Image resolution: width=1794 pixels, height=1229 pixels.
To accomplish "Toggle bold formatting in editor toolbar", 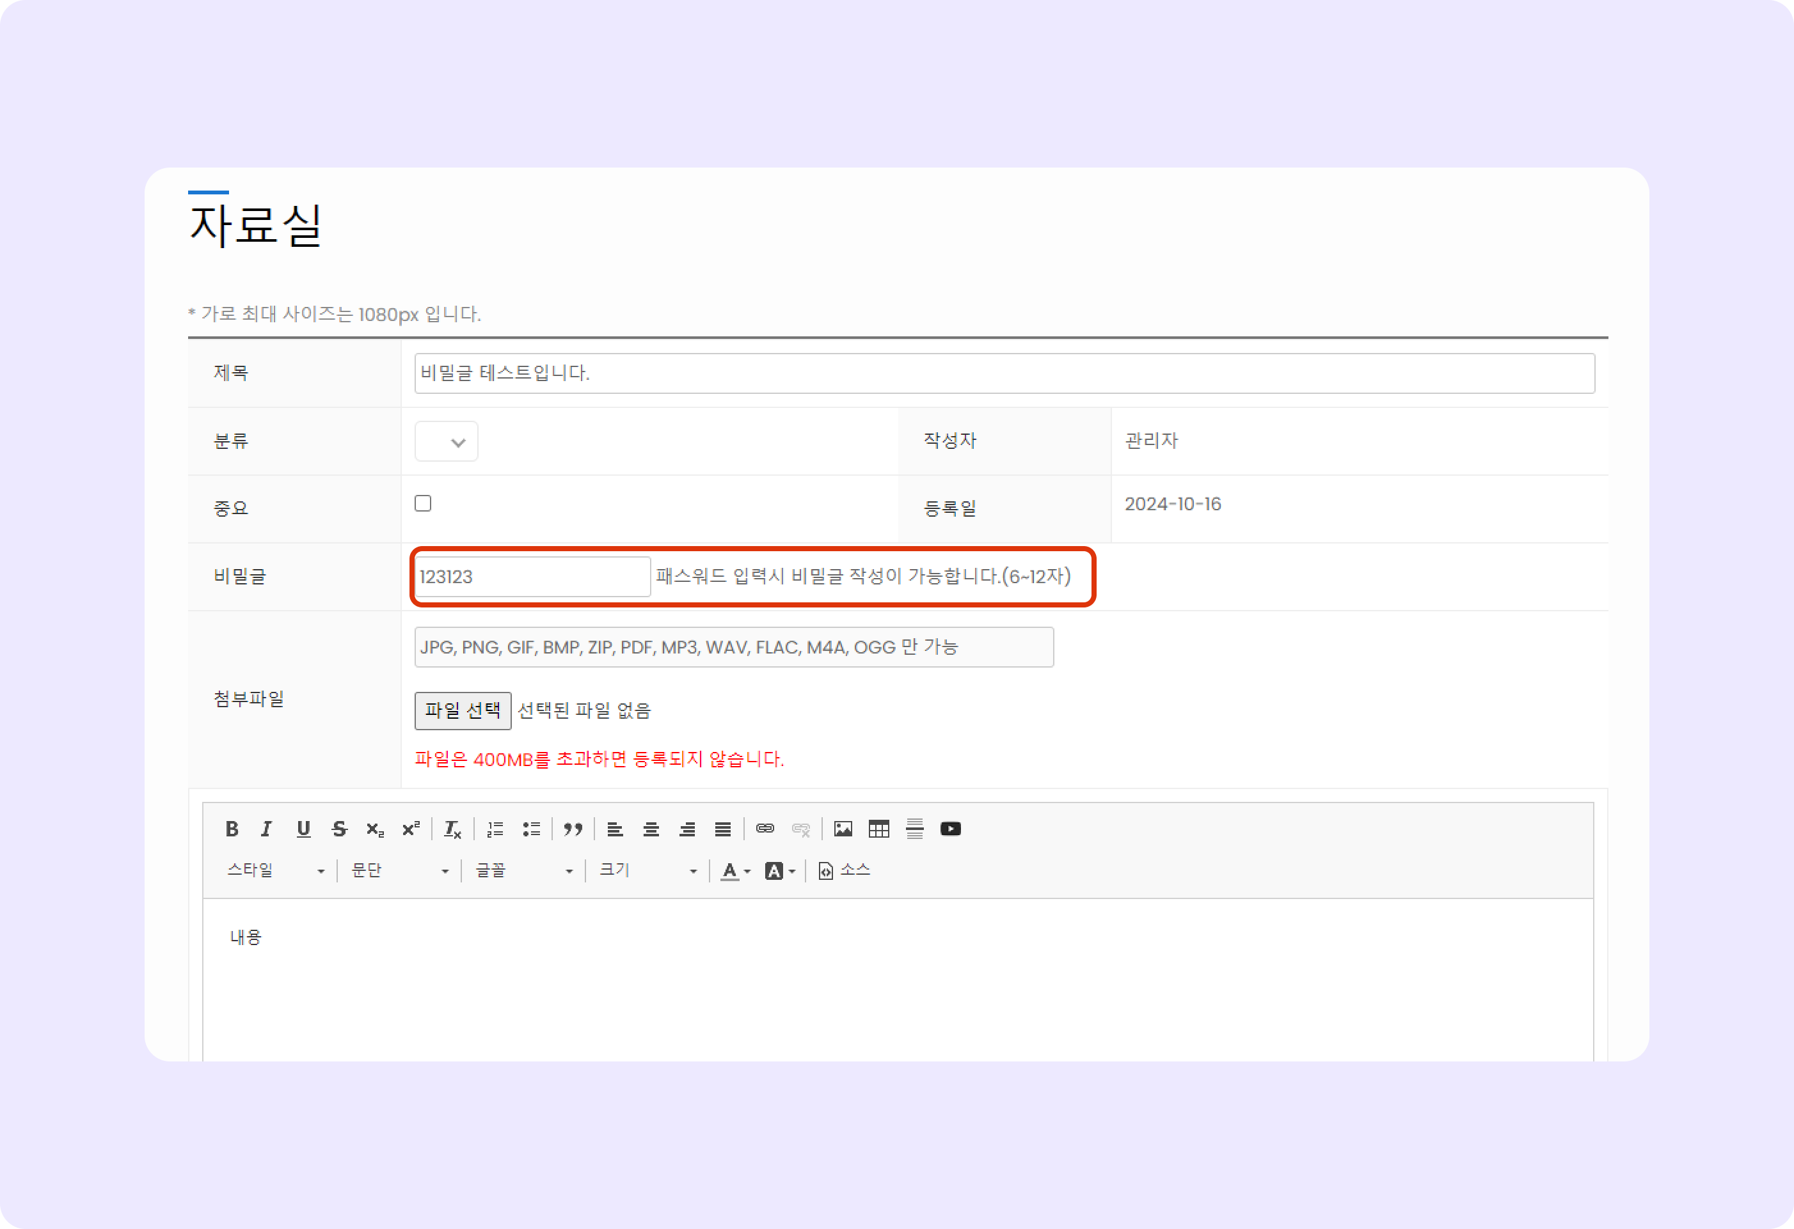I will (x=232, y=829).
